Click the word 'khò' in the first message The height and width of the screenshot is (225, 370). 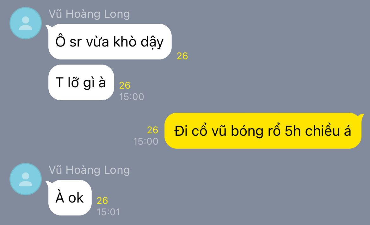[x=125, y=41]
